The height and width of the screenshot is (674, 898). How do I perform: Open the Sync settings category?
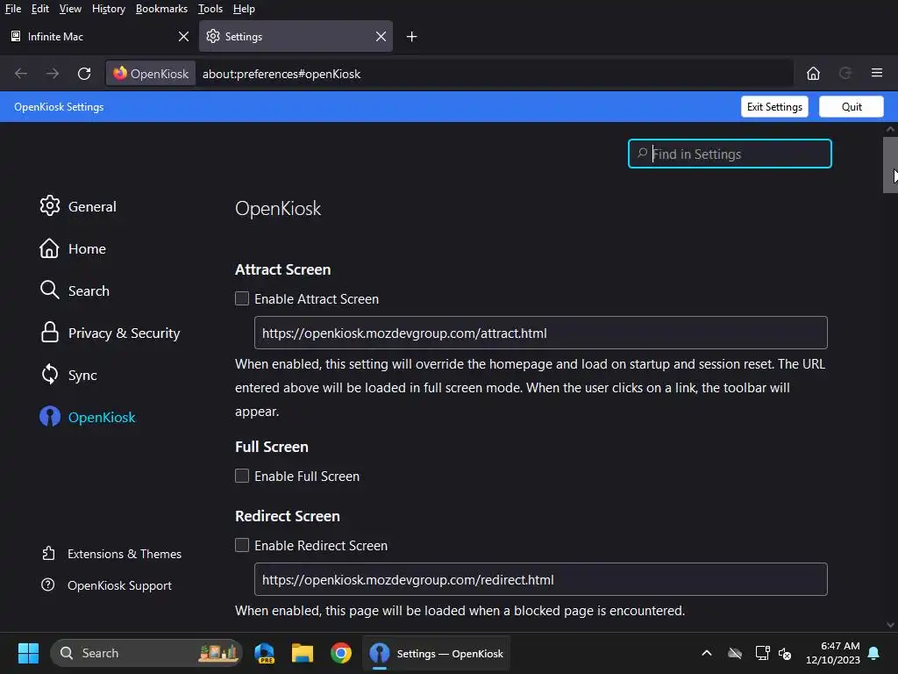pos(68,375)
